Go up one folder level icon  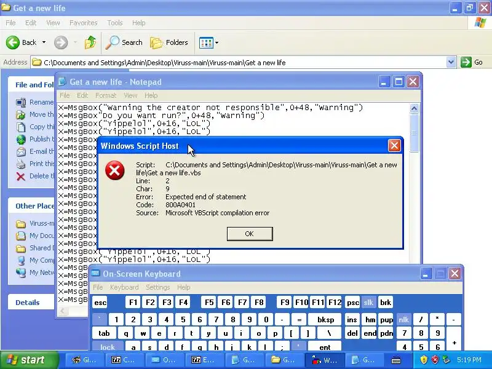(x=90, y=42)
